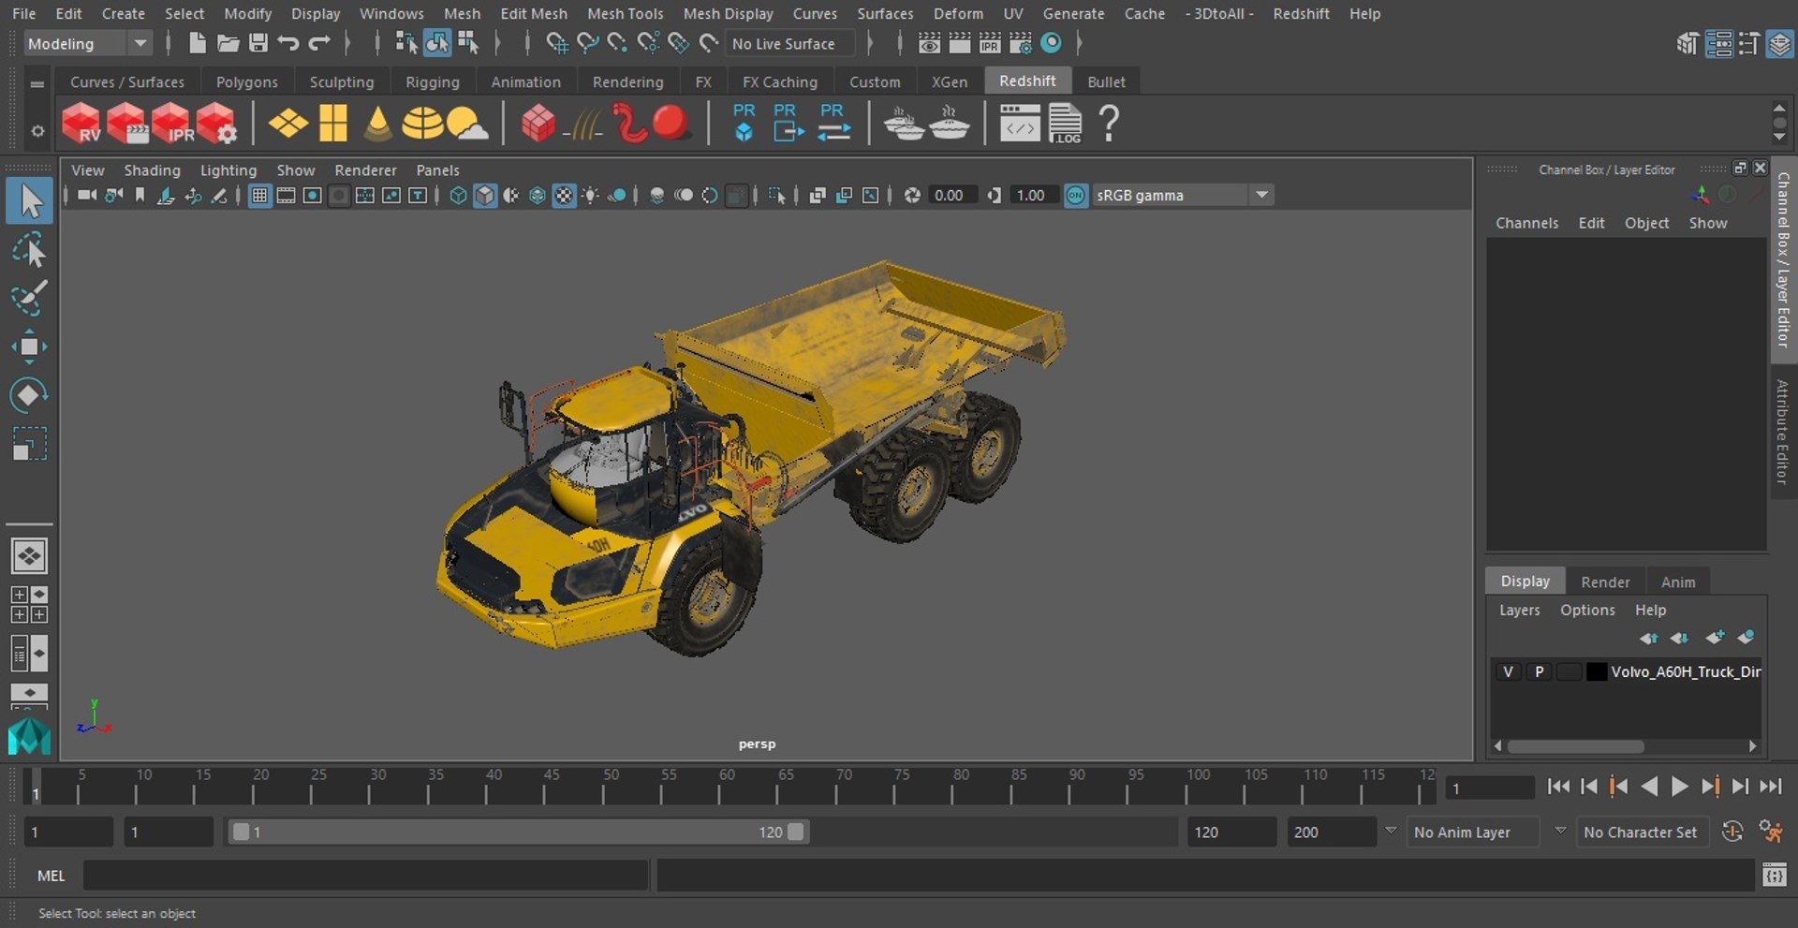
Task: Activate the Paint Selection tool
Action: point(29,299)
